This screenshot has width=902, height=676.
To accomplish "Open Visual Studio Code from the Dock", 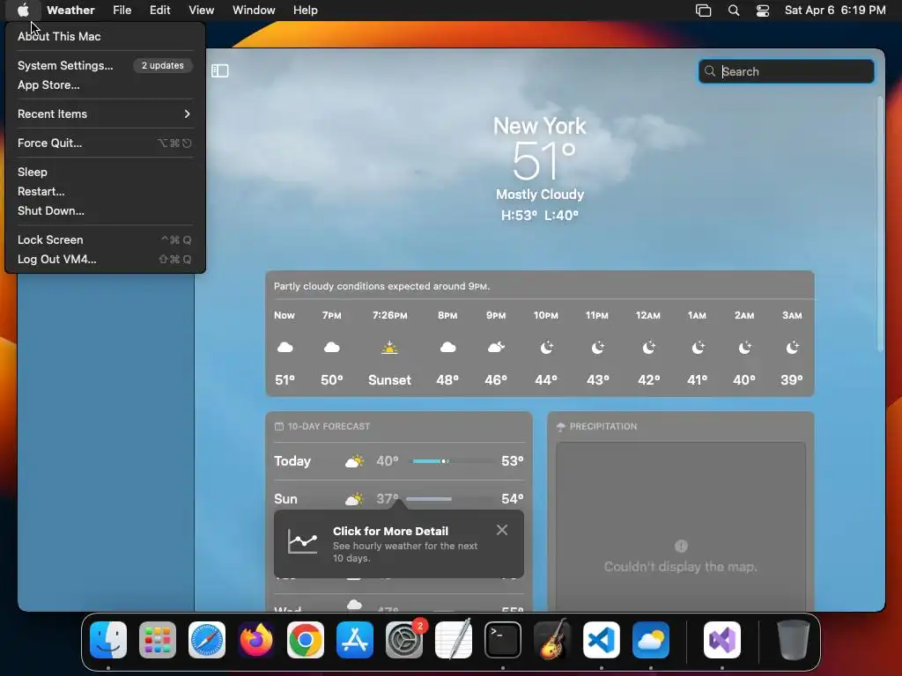I will (x=602, y=640).
